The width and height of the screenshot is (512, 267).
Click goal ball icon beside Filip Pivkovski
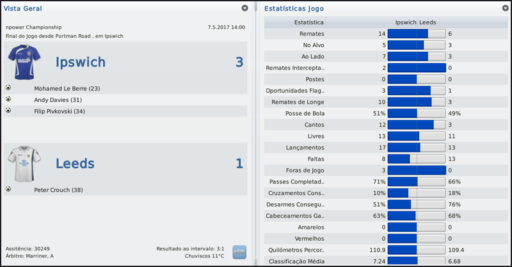pos(8,111)
